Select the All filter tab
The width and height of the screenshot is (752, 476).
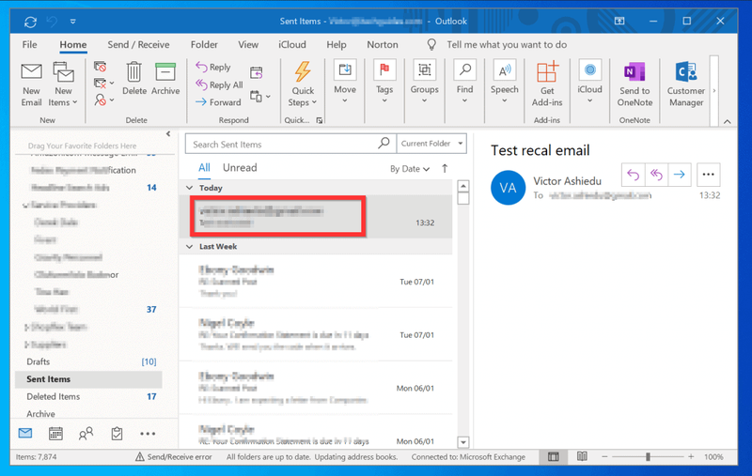coord(204,168)
